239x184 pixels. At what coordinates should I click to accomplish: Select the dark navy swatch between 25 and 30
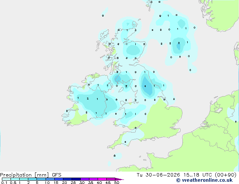[x=76, y=179]
